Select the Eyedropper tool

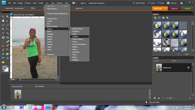coord(8,21)
